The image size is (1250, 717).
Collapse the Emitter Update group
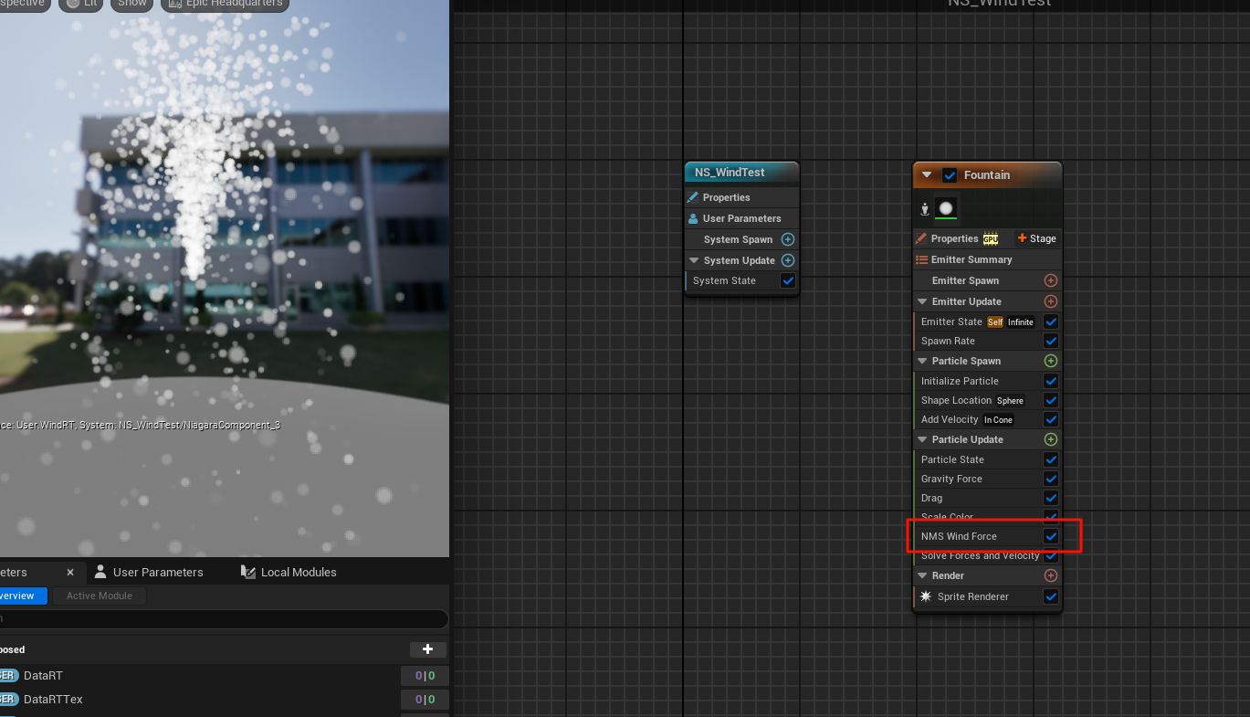click(921, 301)
